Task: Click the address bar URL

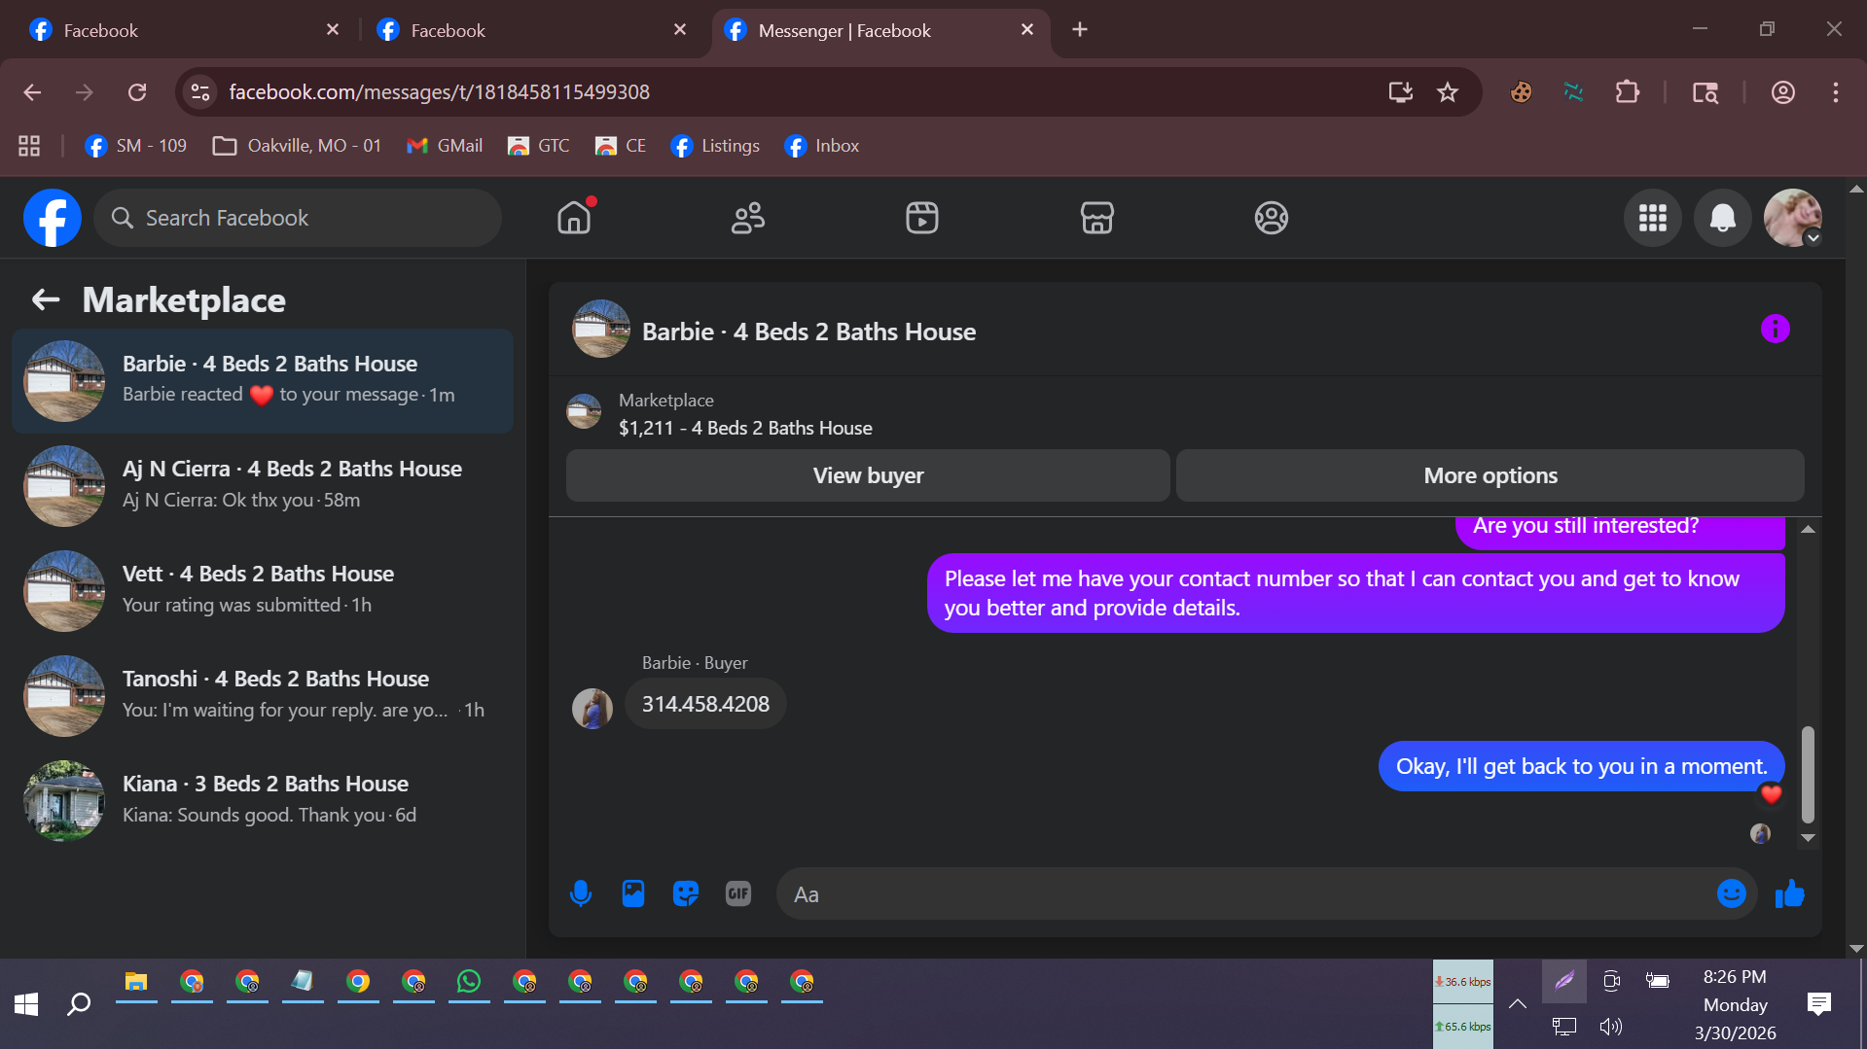Action: 439,92
